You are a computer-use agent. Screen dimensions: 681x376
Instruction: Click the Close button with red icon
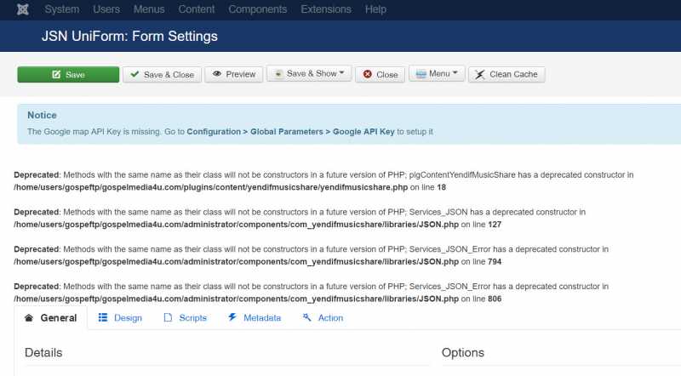coord(380,75)
